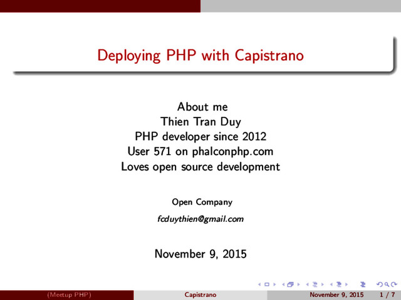Click the Open Company institute text

202,202
